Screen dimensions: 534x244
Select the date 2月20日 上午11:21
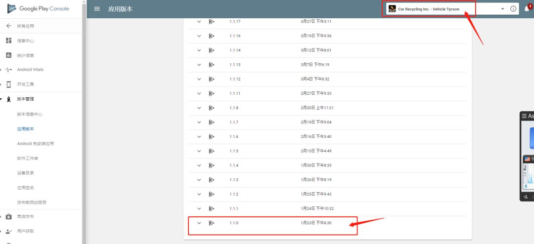317,108
